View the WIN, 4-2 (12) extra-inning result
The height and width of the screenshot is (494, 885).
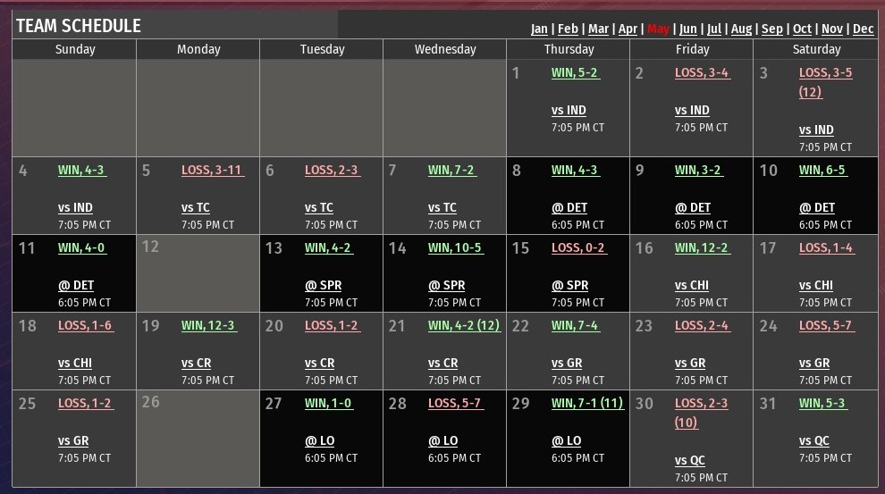coord(463,326)
